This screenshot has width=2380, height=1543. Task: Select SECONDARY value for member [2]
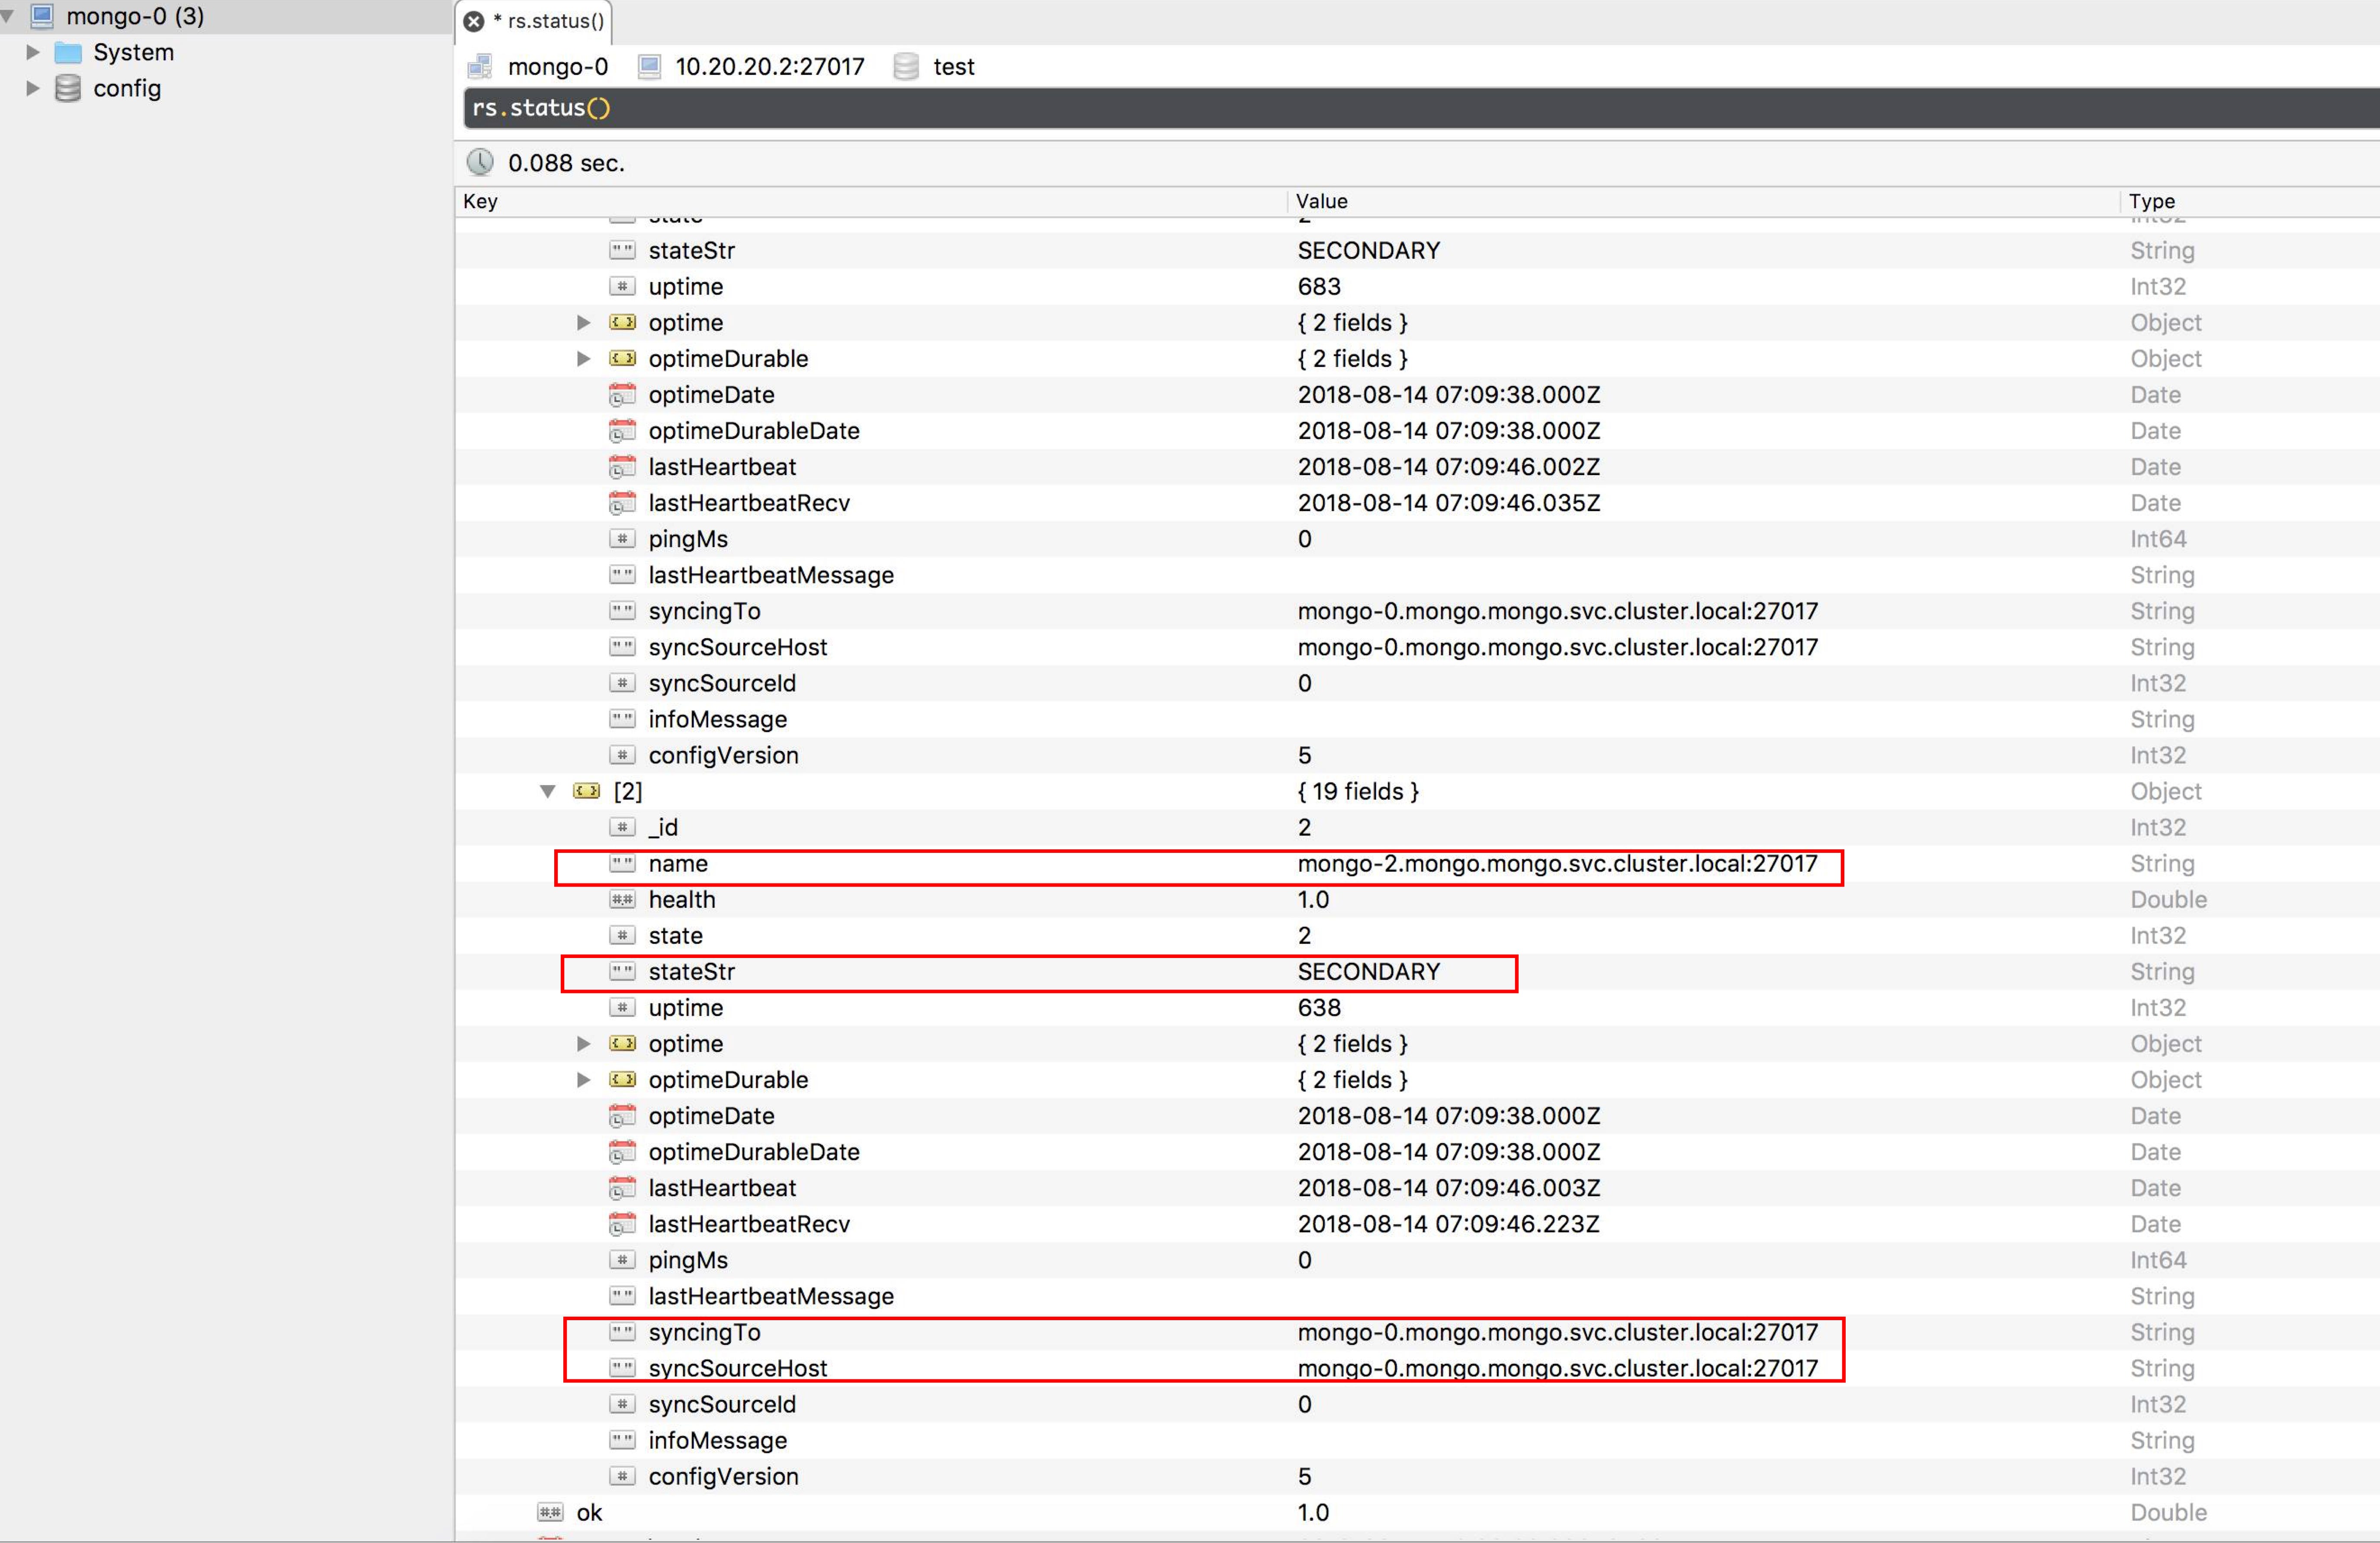(x=1368, y=971)
